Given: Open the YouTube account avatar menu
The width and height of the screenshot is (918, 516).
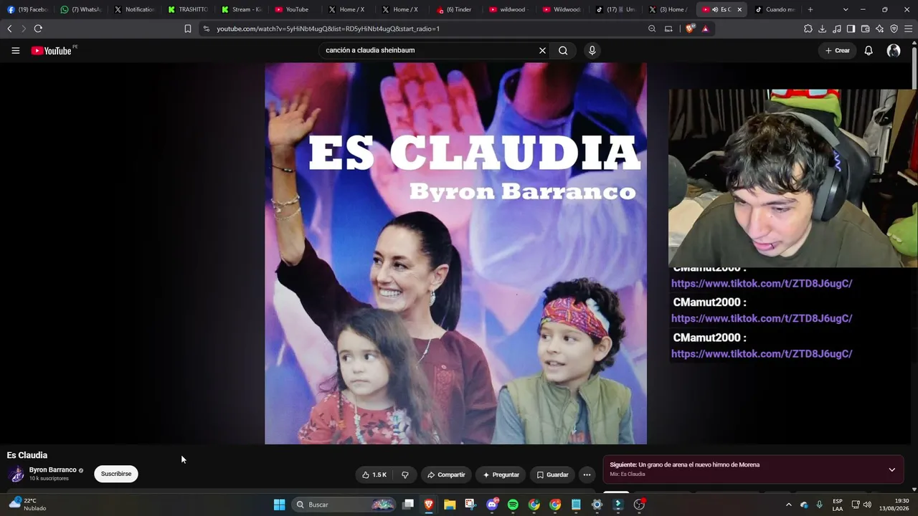Looking at the screenshot, I should click(894, 50).
